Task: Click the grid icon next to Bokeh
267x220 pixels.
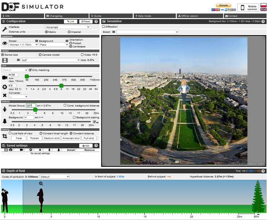Action: [114, 32]
